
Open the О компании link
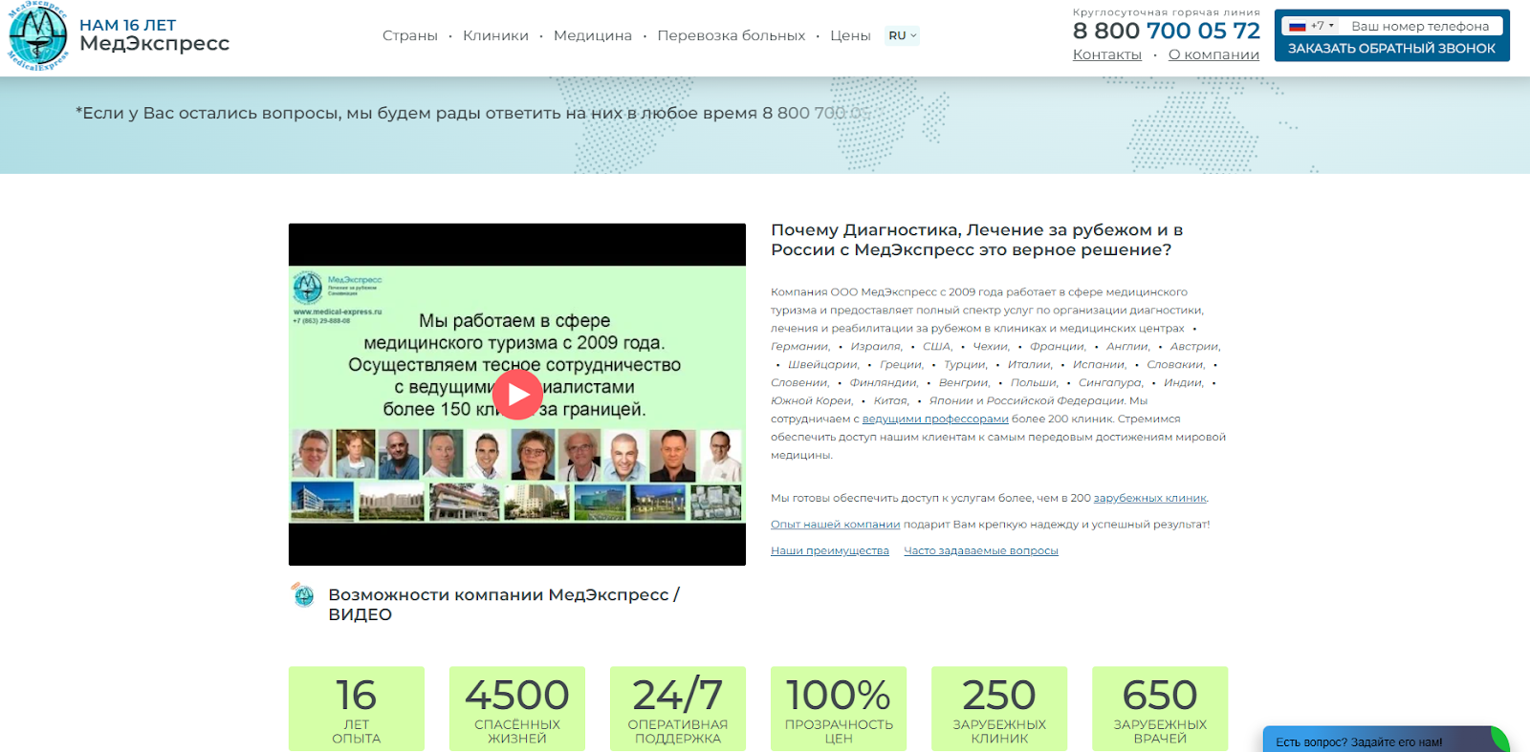(1213, 54)
